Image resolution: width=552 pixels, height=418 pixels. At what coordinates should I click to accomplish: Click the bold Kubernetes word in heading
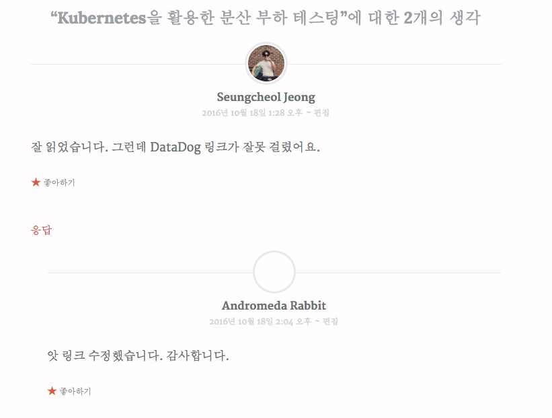coord(102,18)
